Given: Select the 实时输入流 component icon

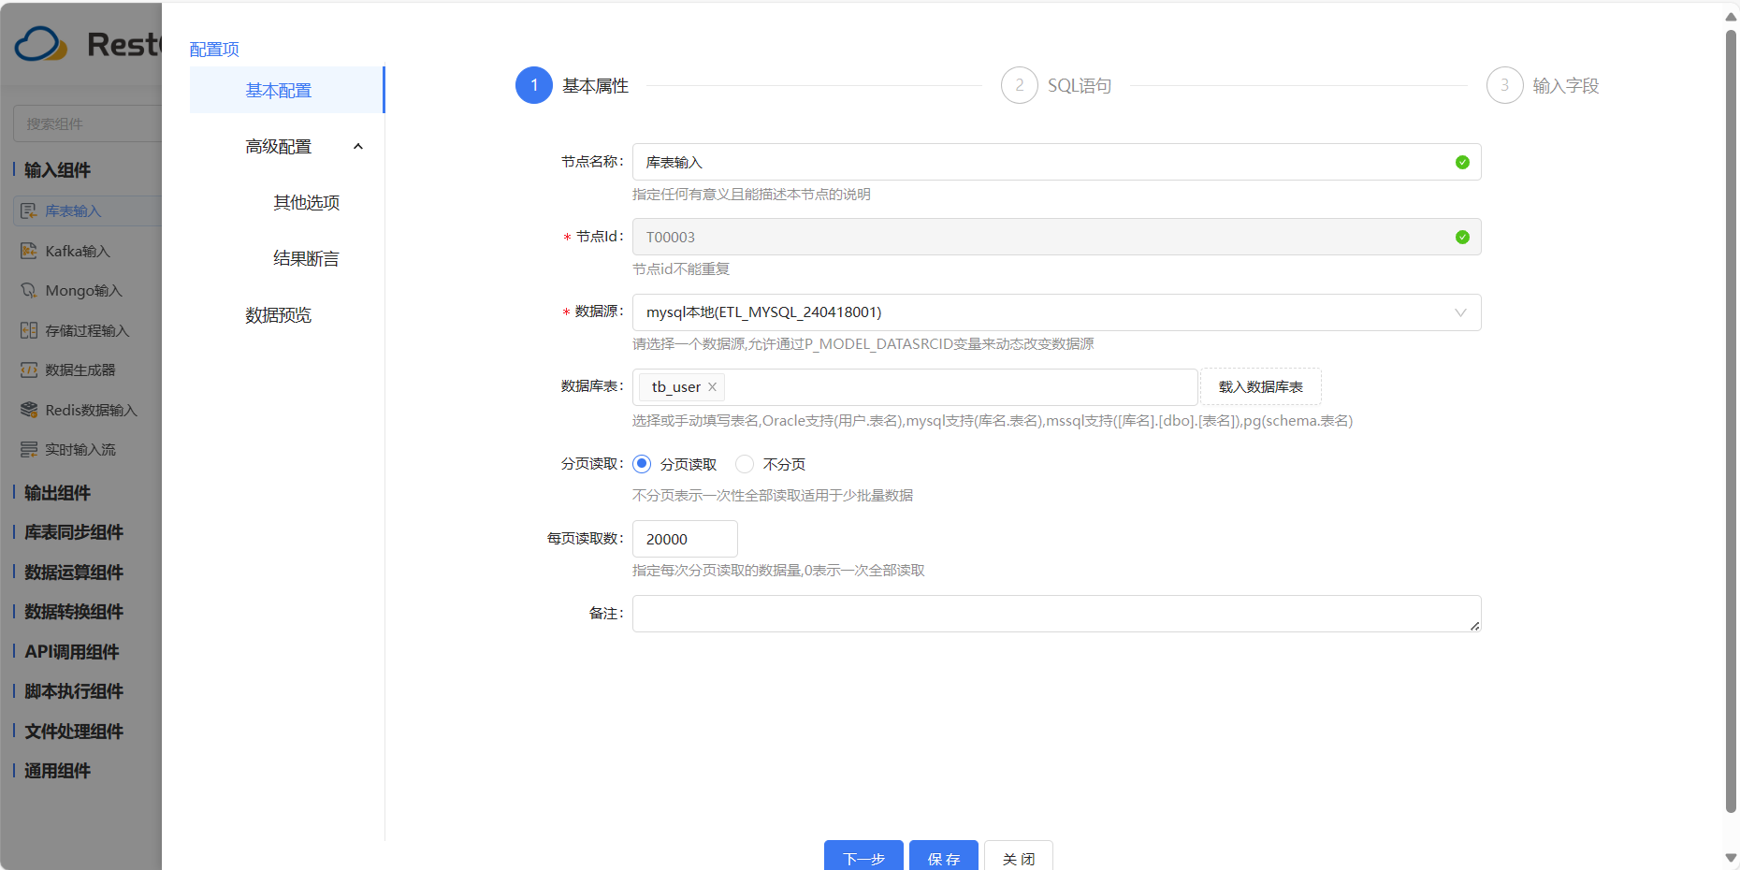Looking at the screenshot, I should tap(29, 450).
